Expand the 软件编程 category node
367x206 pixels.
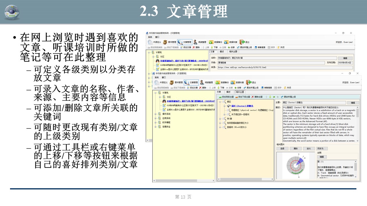[155, 122]
